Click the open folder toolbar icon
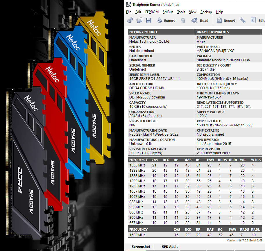The width and height of the screenshot is (265, 251). (139, 20)
